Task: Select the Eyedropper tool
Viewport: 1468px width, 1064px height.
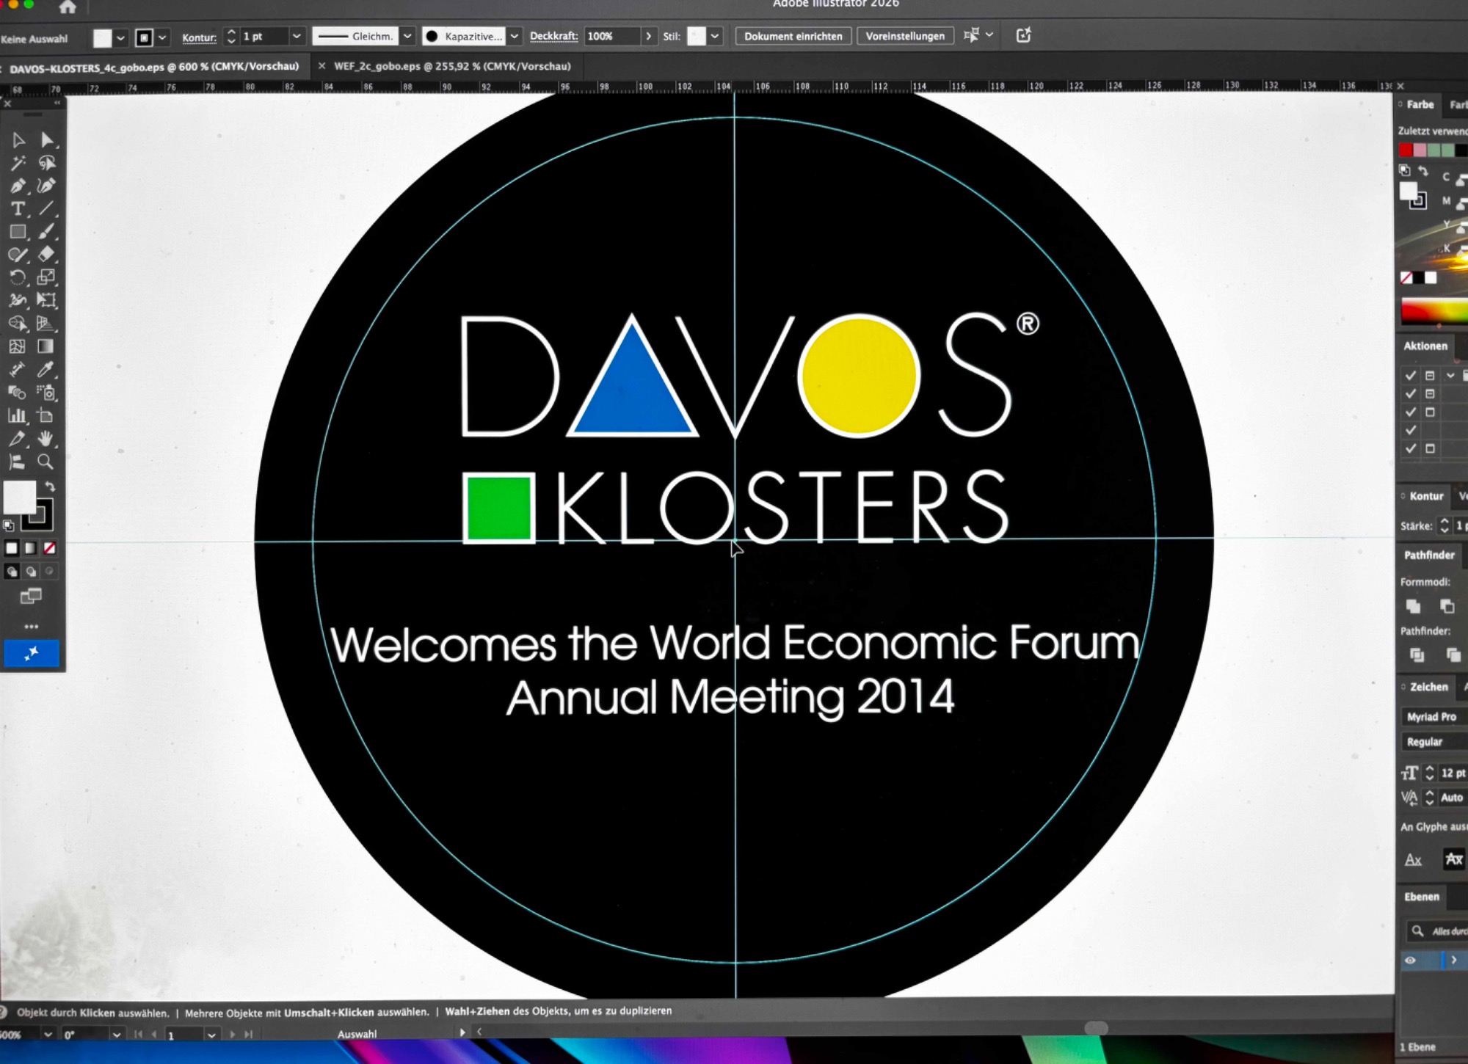Action: [46, 370]
